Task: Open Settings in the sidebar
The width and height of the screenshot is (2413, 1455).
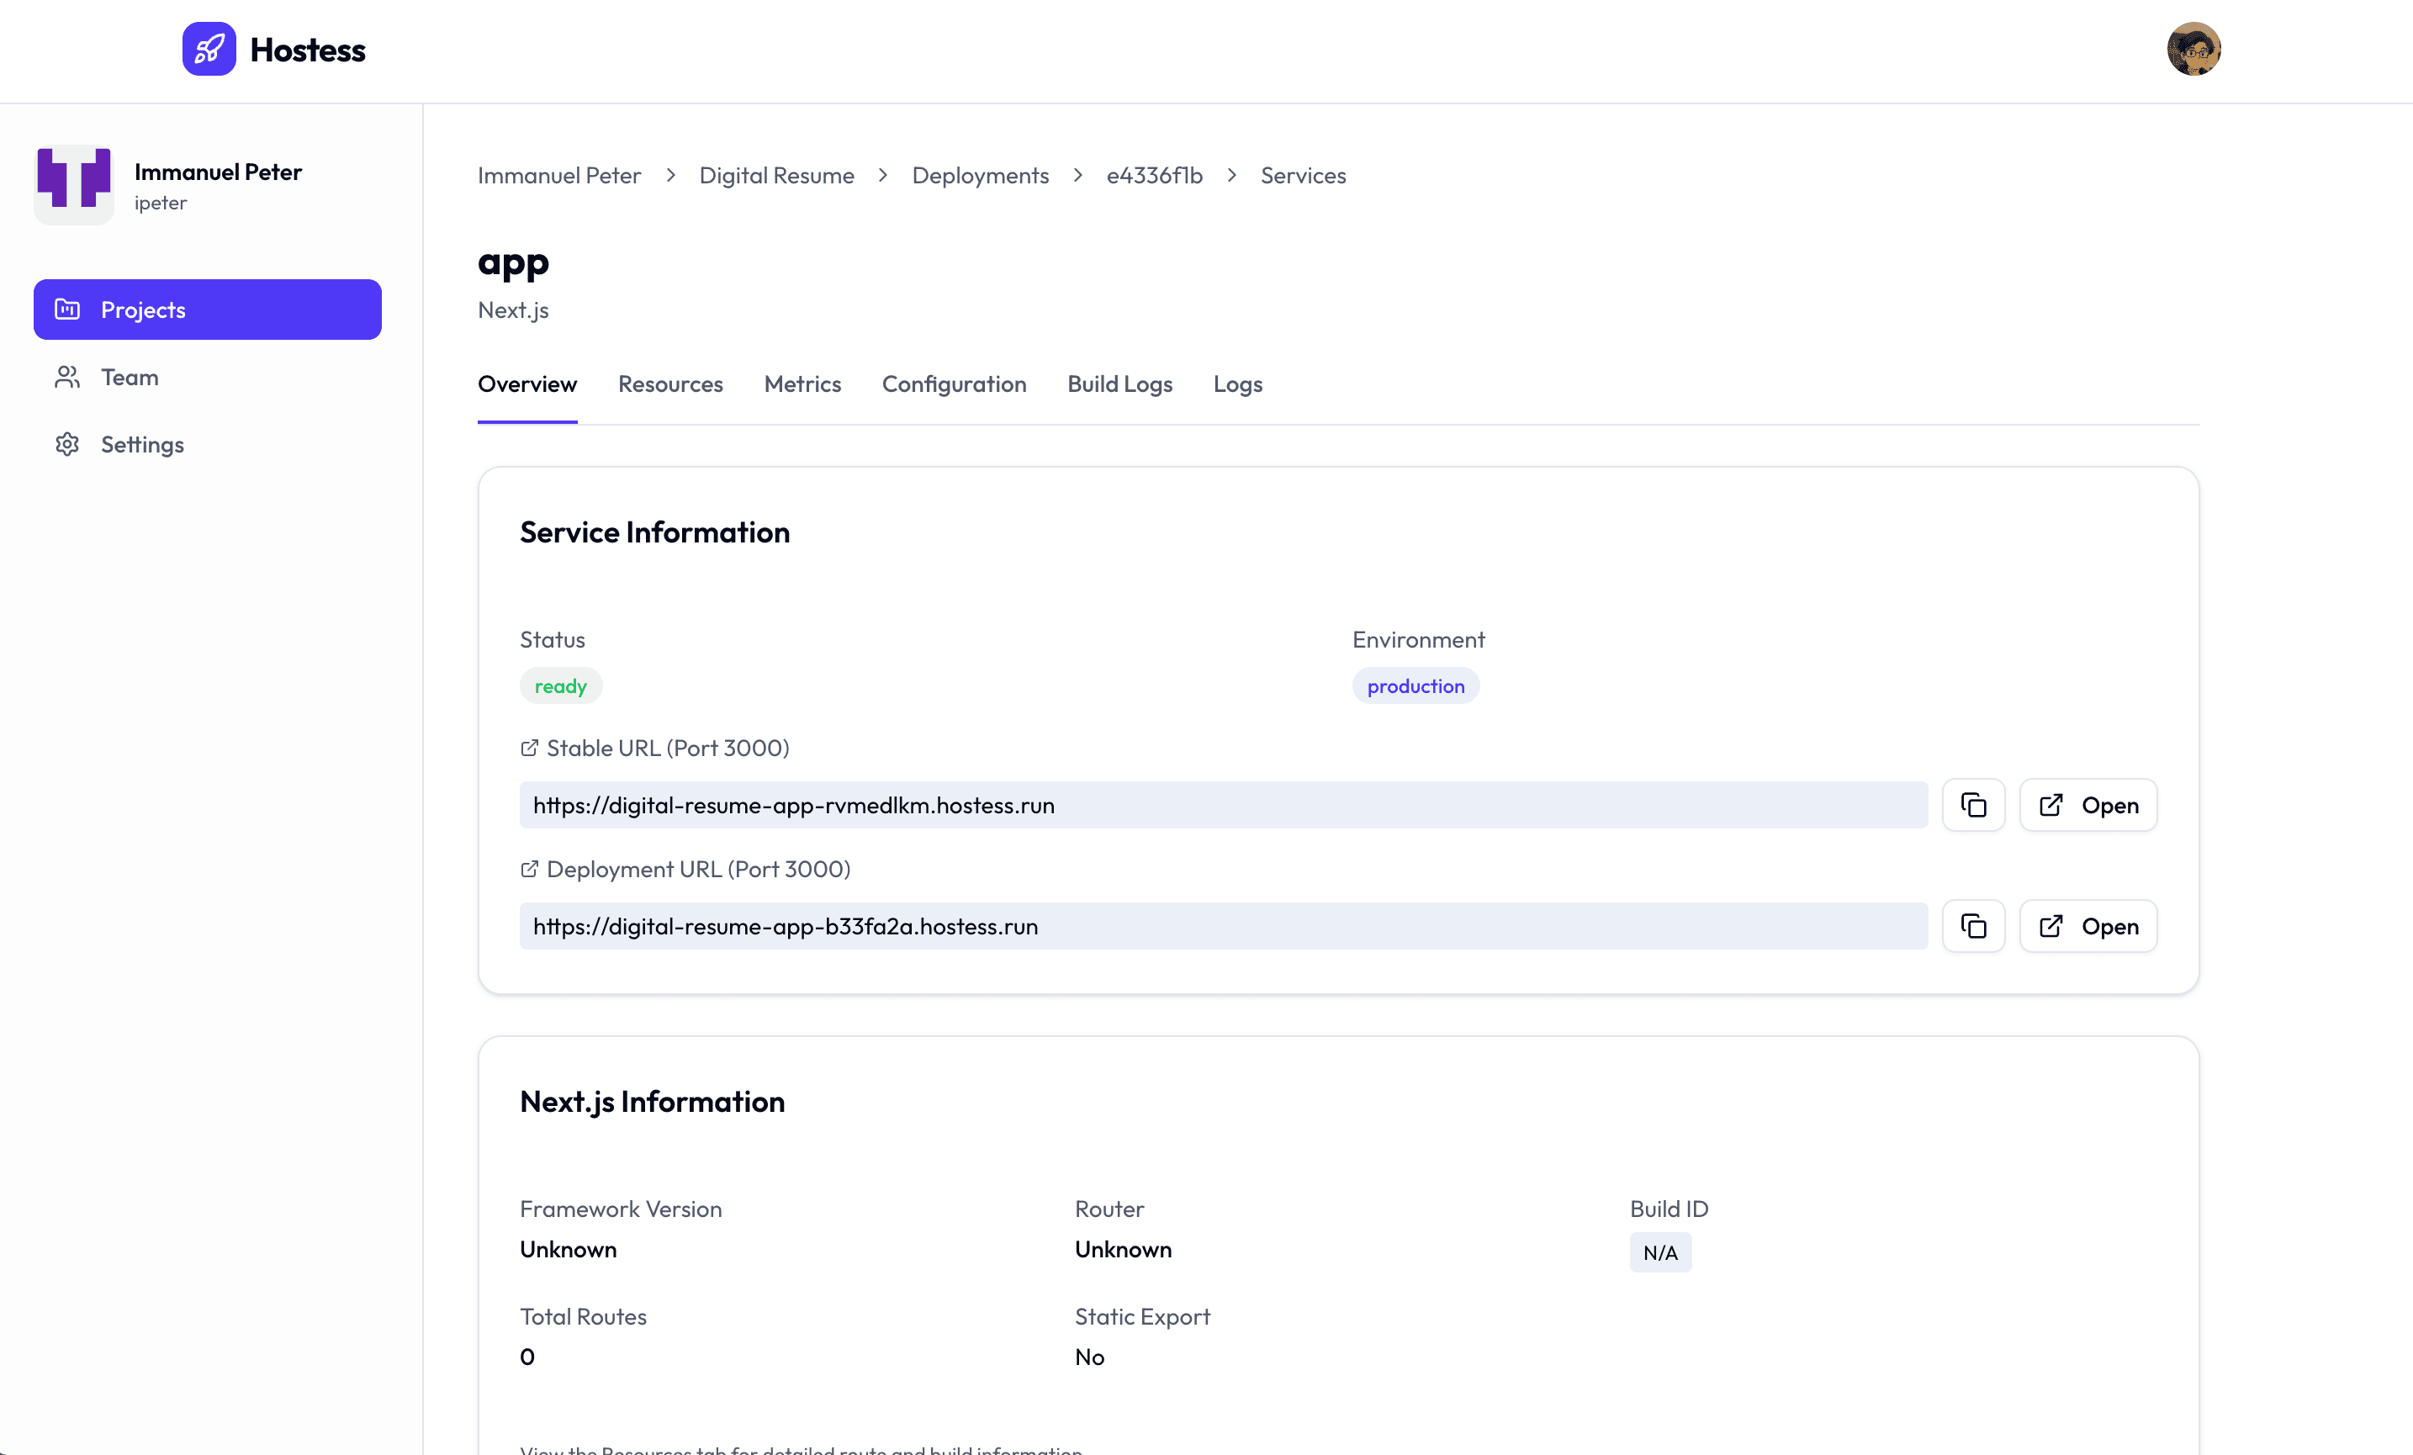Action: point(208,445)
